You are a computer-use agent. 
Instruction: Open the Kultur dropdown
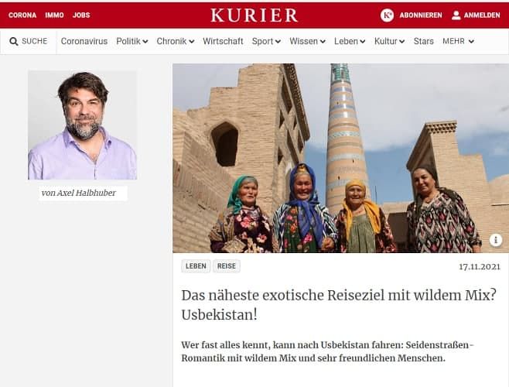tap(389, 41)
